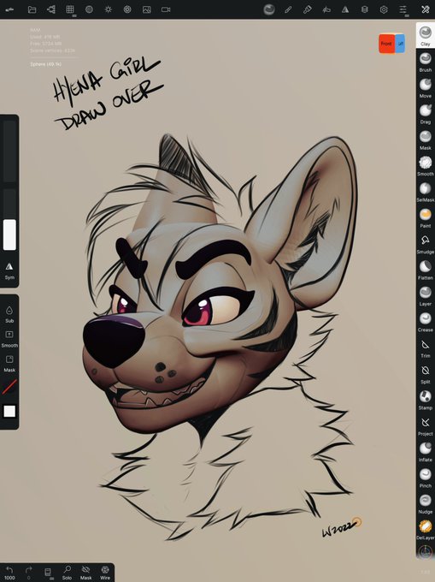
Task: Open the Interface sliders menu
Action: point(403,9)
